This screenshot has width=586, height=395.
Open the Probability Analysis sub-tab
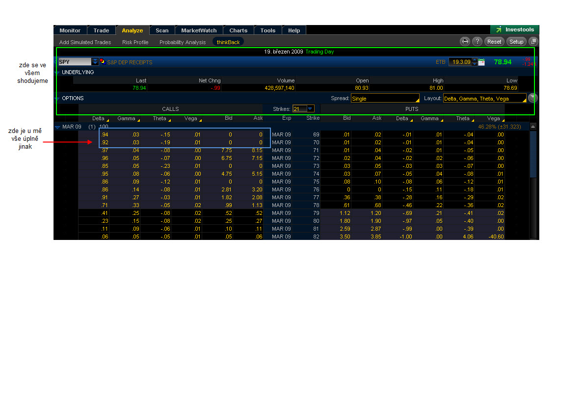183,42
